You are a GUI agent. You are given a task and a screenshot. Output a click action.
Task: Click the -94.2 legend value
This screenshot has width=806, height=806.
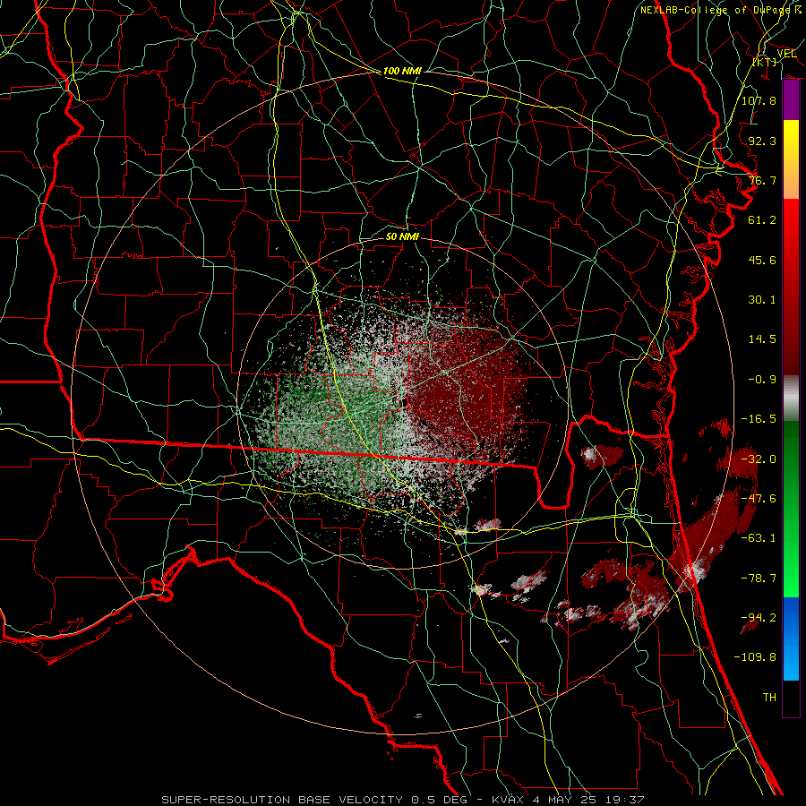(x=759, y=618)
